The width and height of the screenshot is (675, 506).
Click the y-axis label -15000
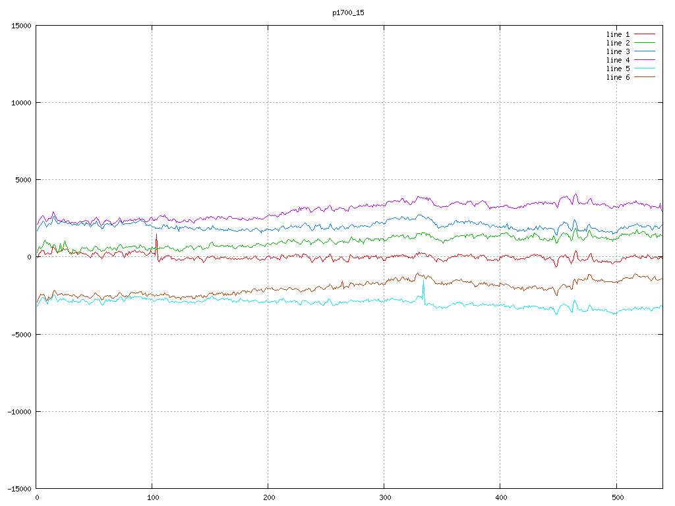coord(19,489)
